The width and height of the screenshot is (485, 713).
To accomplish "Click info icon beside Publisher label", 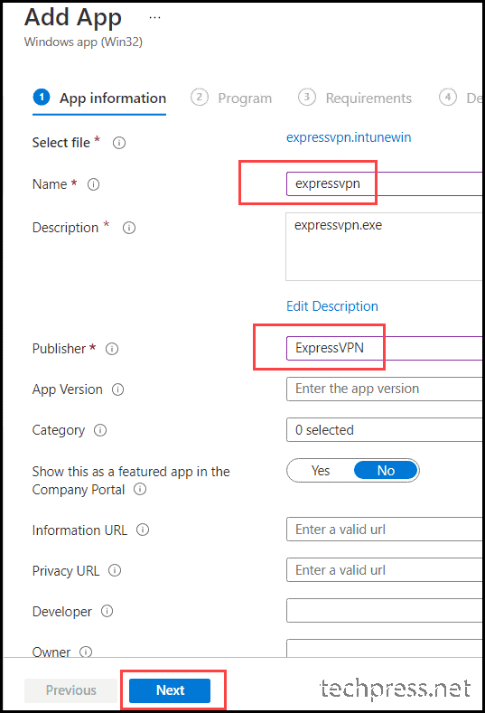I will coord(112,349).
